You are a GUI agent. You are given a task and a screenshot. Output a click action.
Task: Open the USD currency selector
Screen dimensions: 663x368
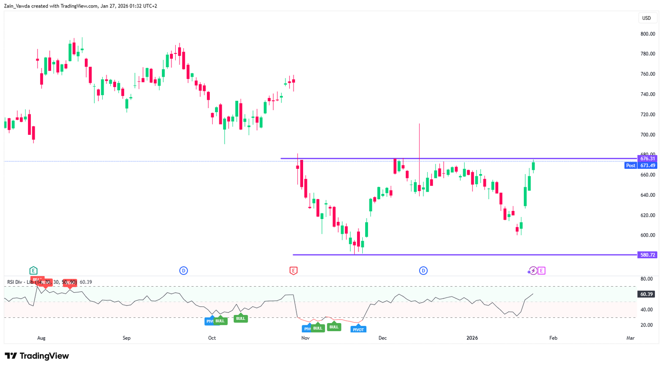click(646, 18)
